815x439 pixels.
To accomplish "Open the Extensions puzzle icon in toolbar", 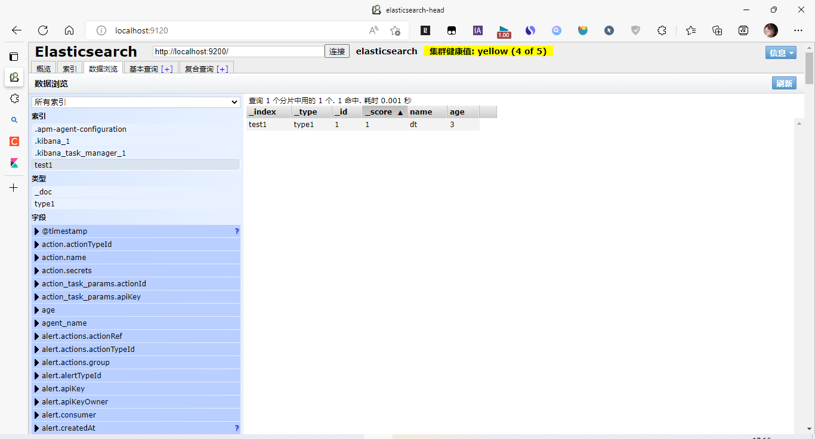I will coord(662,30).
